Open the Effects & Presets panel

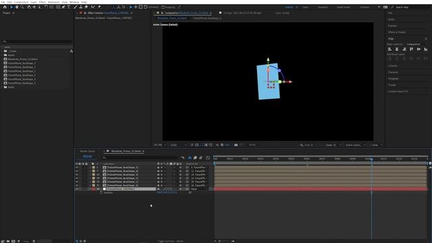coord(397,32)
